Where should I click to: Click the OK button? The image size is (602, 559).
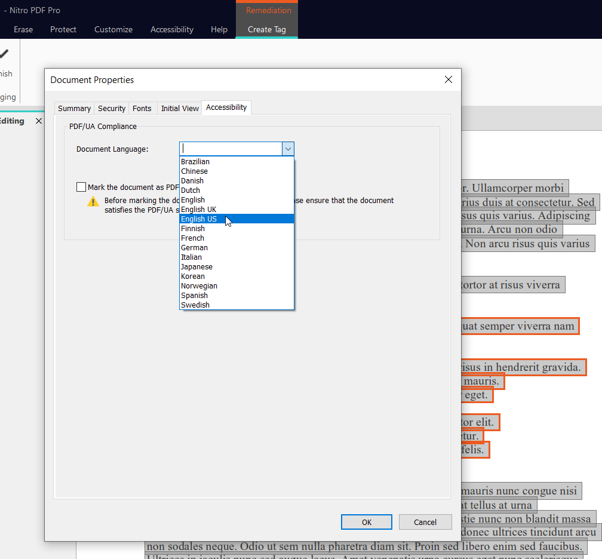coord(366,521)
